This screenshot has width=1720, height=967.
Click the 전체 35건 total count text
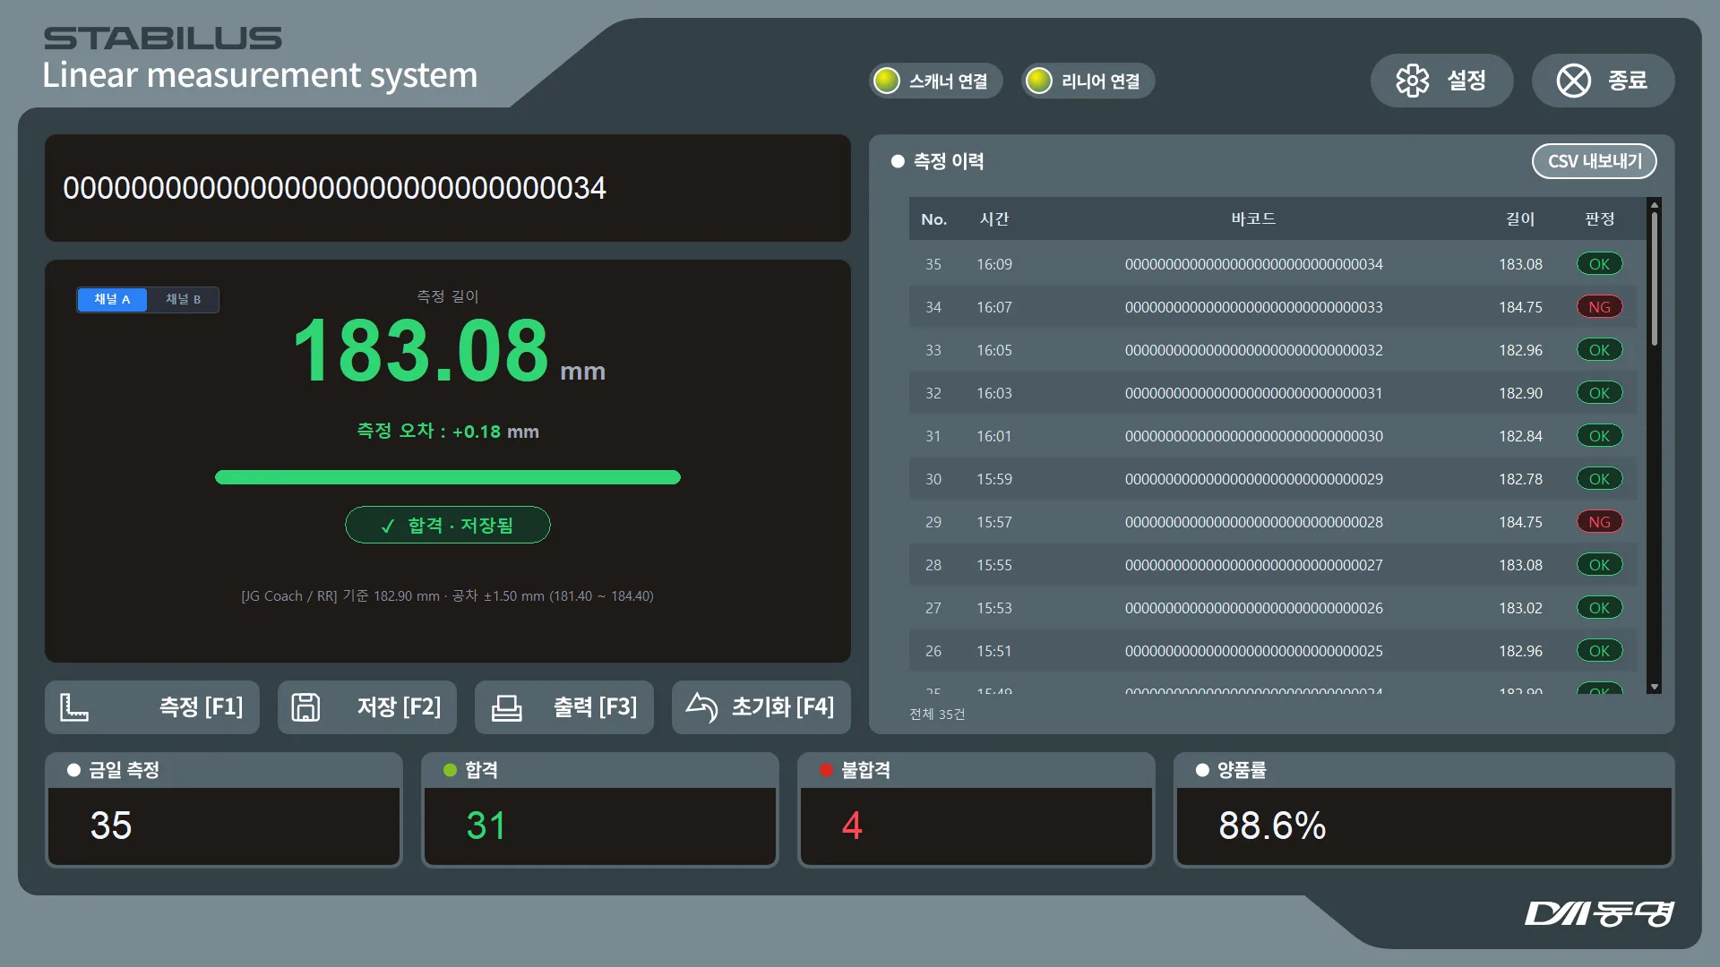click(937, 714)
